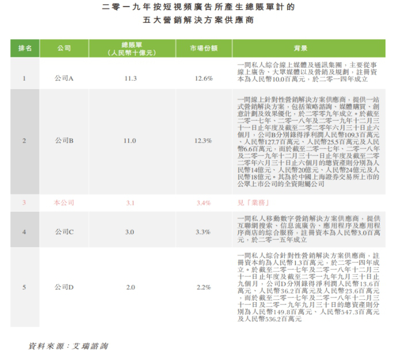Image resolution: width=398 pixels, height=355 pixels.
Task: Select the 本公司 cell
Action: (x=64, y=203)
